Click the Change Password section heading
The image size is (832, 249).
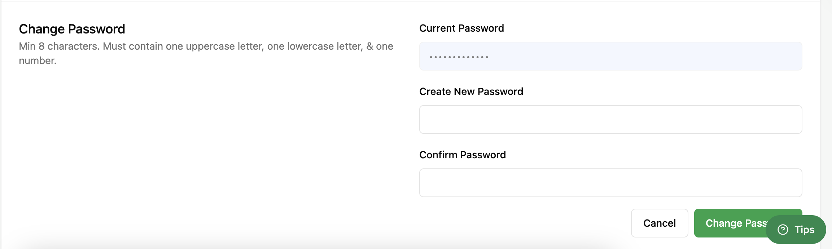click(72, 29)
